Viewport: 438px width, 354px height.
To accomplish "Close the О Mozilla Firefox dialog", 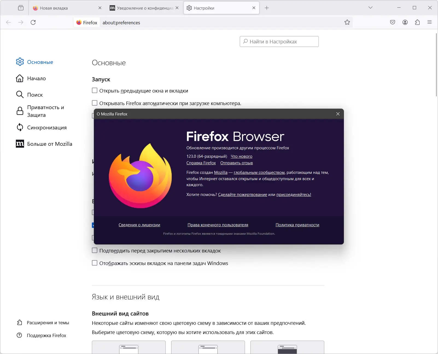I will click(338, 114).
